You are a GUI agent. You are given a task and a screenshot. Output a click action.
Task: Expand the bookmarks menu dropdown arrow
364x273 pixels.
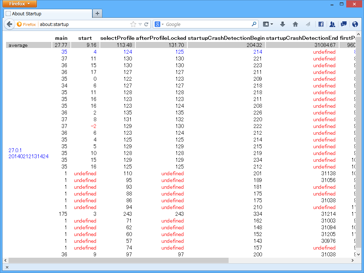coord(272,24)
